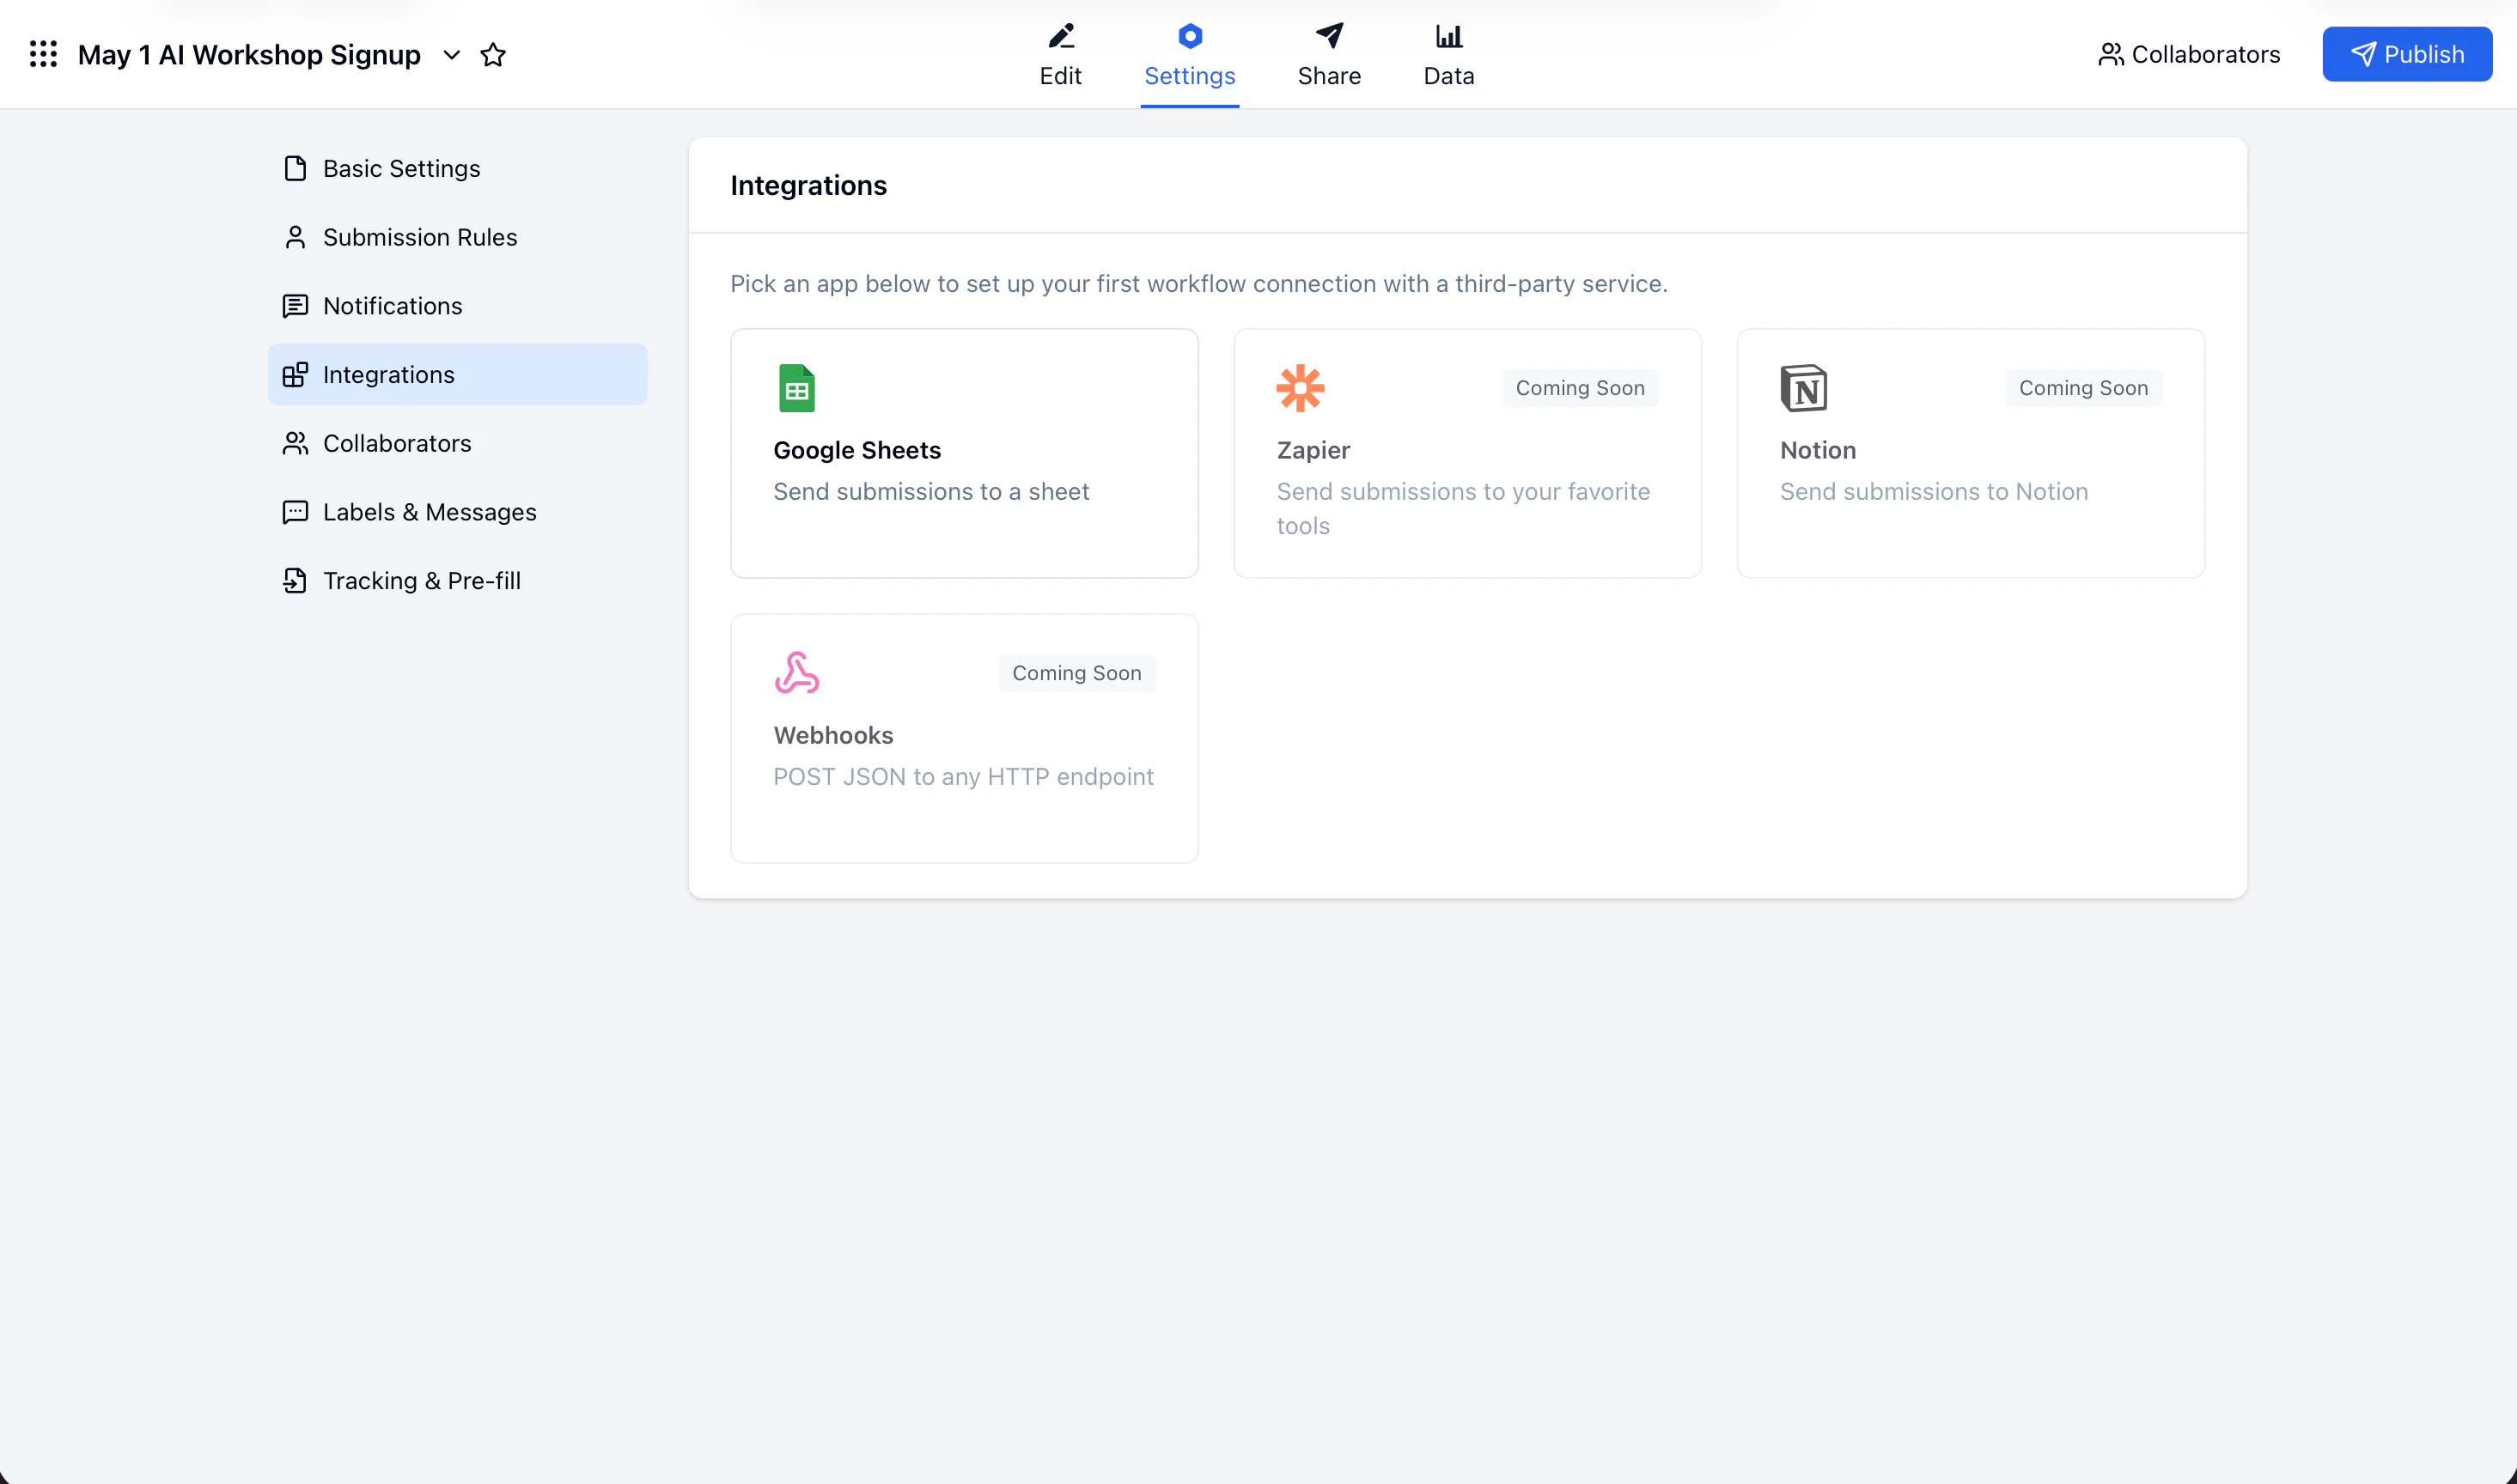Open the form title dropdown chevron
The width and height of the screenshot is (2517, 1484).
pos(452,55)
